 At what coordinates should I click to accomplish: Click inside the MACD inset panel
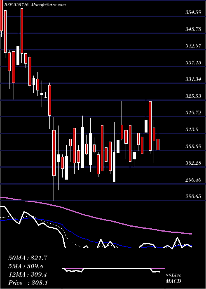pos(113,268)
